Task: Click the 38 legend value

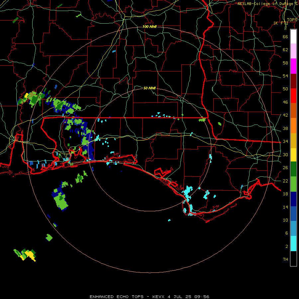Action: [285, 128]
